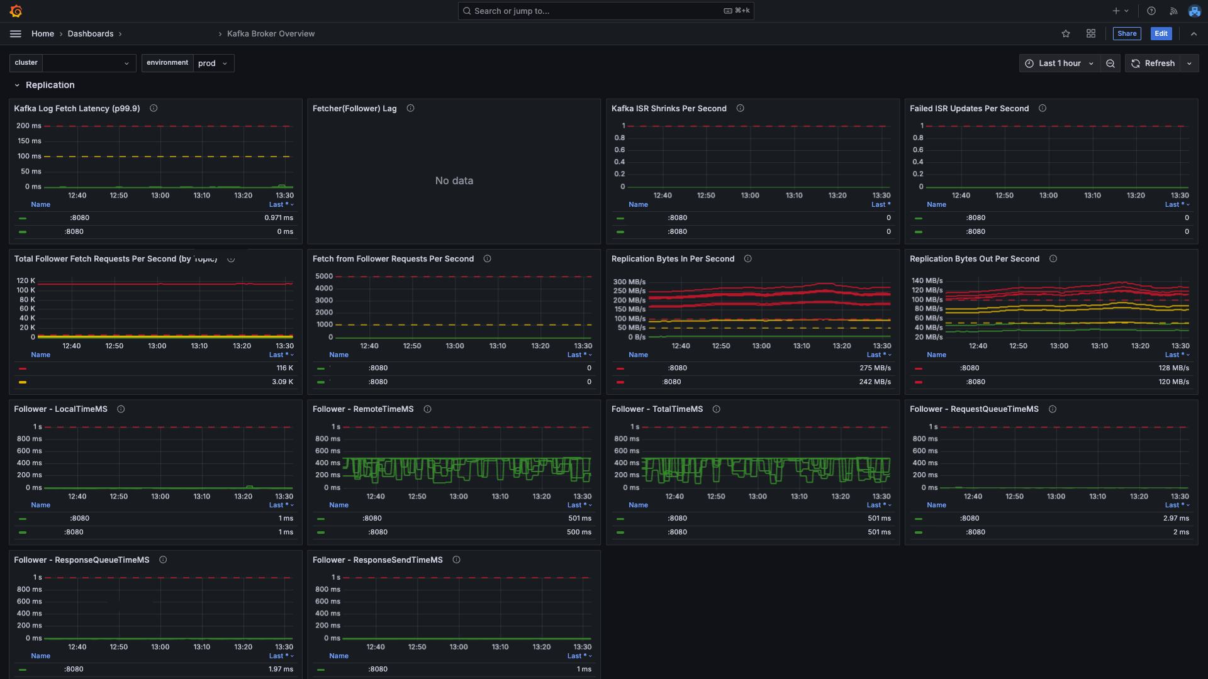Open the cluster variable dropdown
The height and width of the screenshot is (679, 1208).
click(89, 63)
